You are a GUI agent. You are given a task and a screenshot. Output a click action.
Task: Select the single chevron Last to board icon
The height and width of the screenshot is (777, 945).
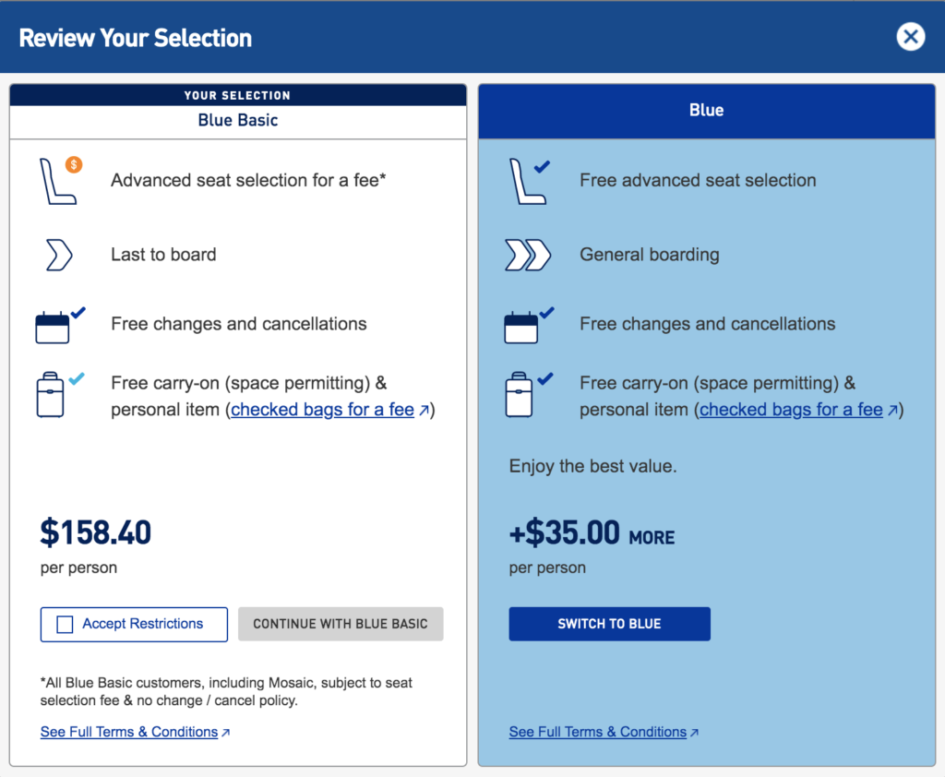point(57,255)
